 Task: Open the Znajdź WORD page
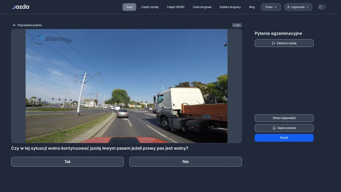[176, 7]
